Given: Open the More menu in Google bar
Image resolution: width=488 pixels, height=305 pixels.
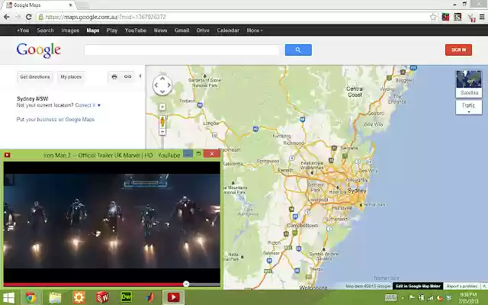Looking at the screenshot, I should pyautogui.click(x=255, y=30).
